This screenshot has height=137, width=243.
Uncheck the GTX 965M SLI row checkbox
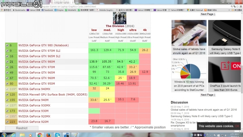point(7,56)
